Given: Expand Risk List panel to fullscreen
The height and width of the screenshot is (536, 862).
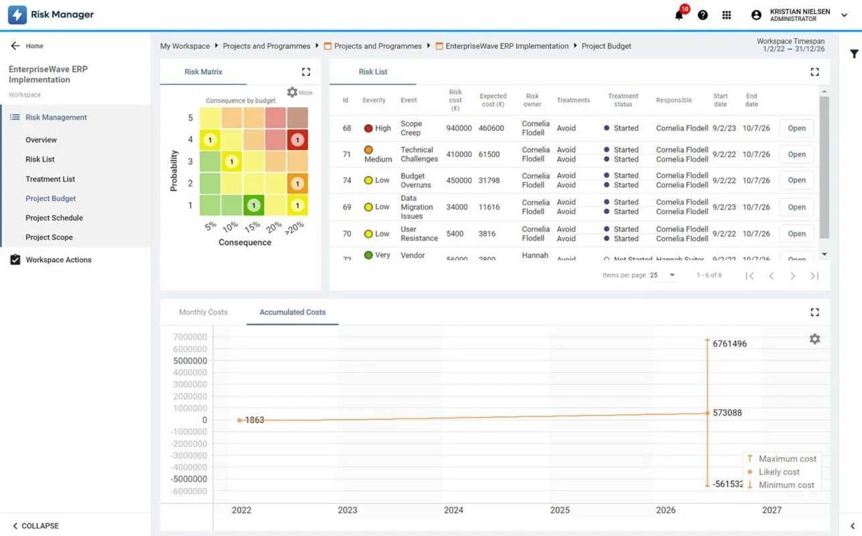Looking at the screenshot, I should [x=814, y=72].
